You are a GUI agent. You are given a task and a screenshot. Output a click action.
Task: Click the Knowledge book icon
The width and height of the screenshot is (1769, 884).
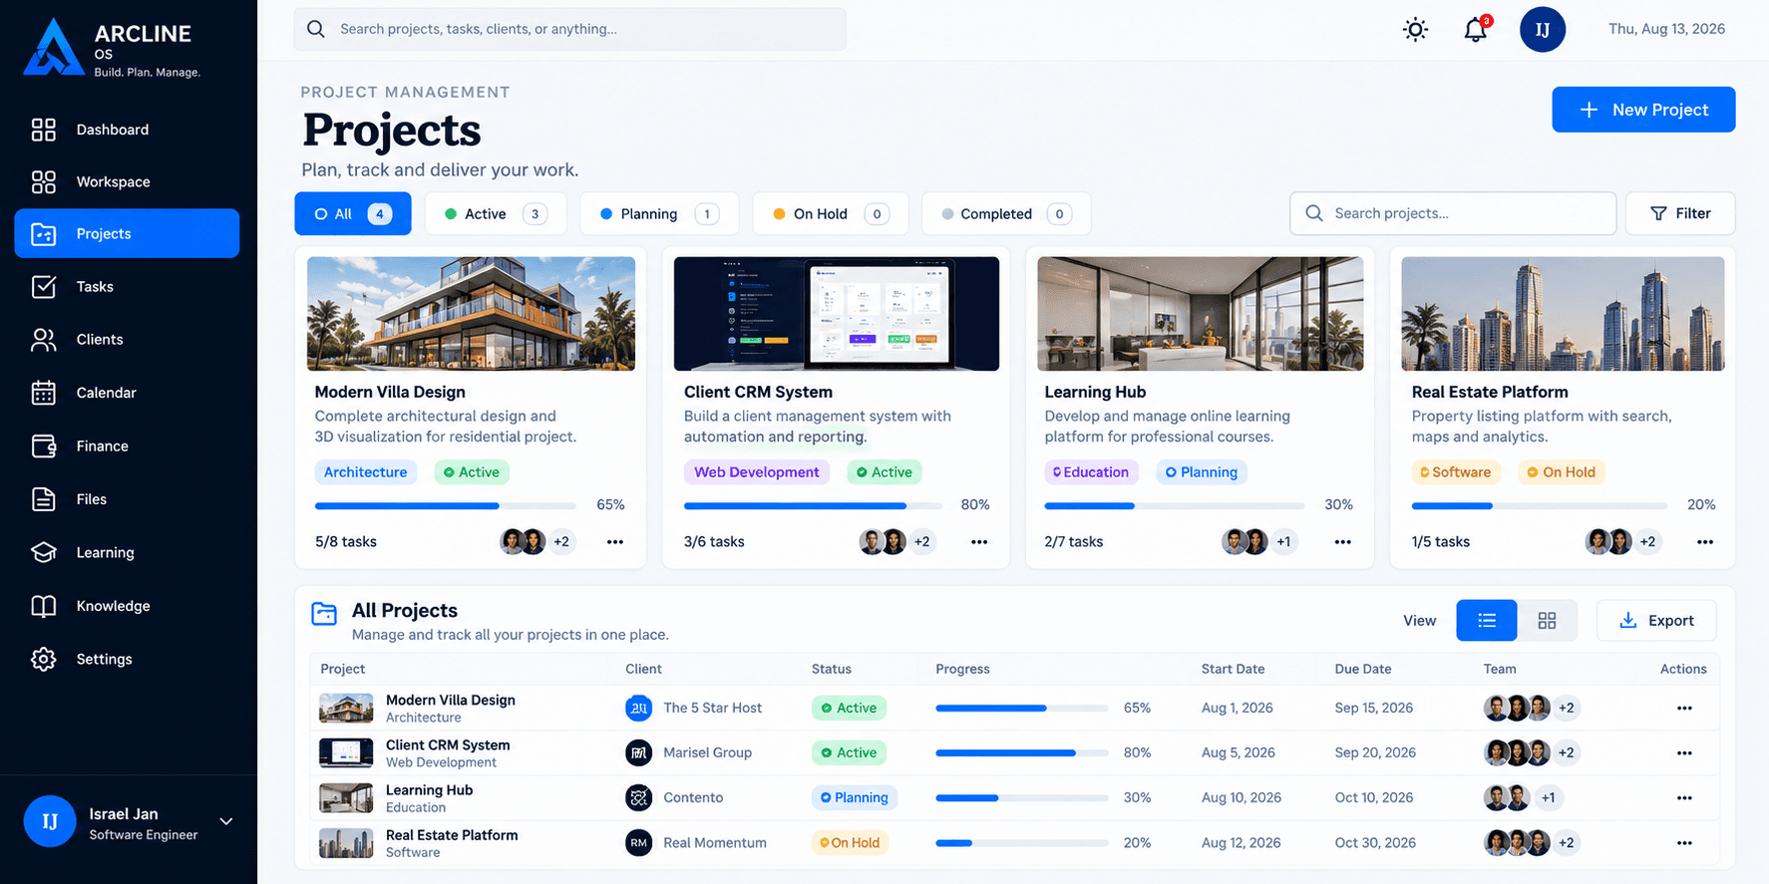coord(43,606)
